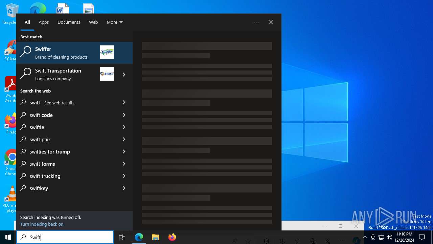The image size is (433, 244).
Task: Select the Word document desktop icon
Action: 63,8
